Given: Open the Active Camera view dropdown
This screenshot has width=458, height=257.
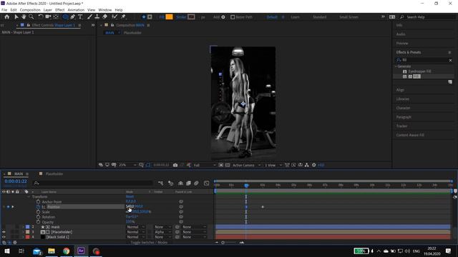Looking at the screenshot, I should click(246, 165).
